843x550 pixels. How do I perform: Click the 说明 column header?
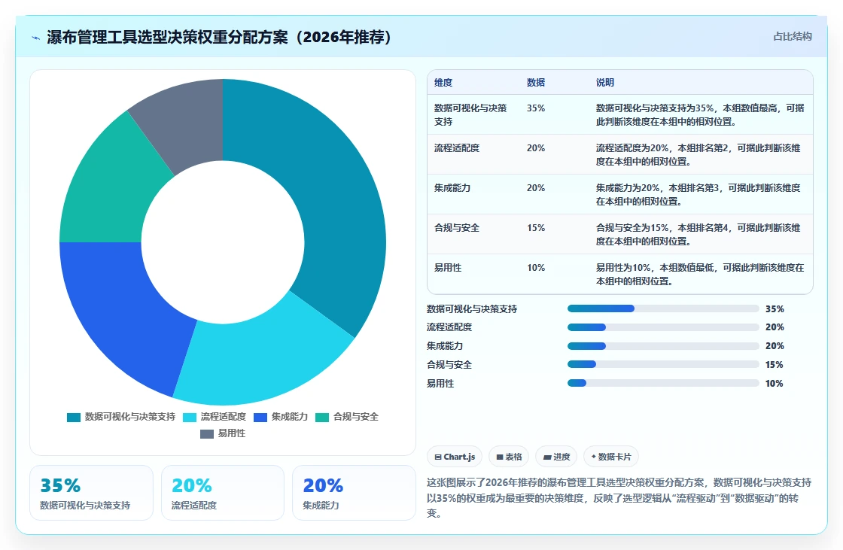pos(605,82)
